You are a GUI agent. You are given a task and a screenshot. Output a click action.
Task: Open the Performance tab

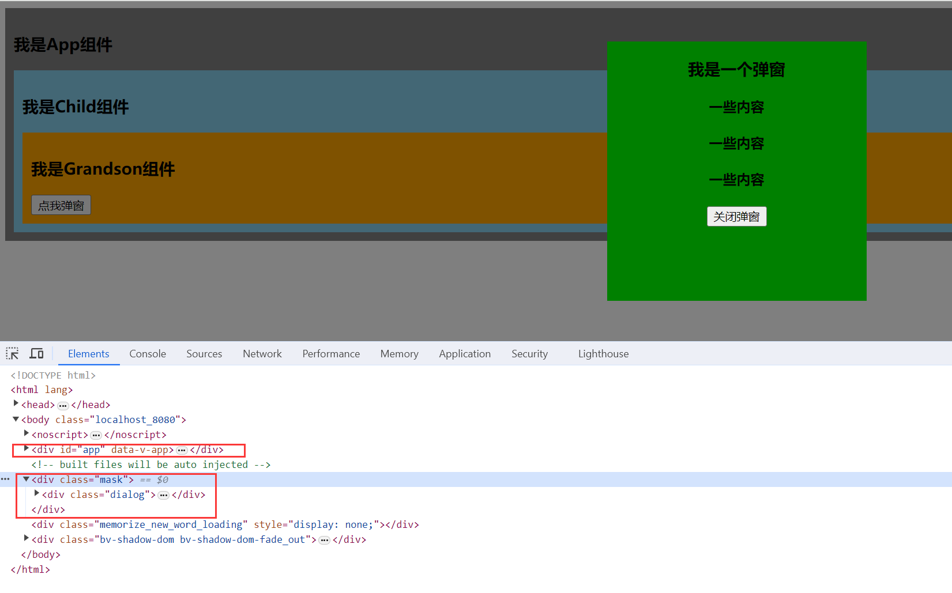click(x=331, y=354)
